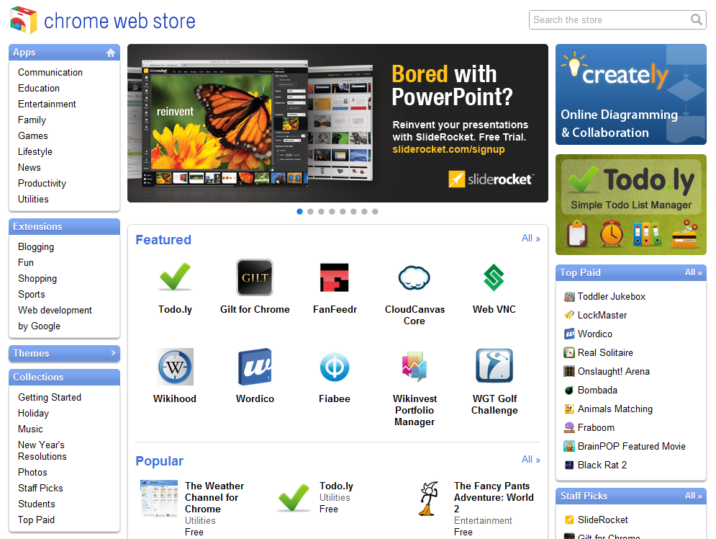Open the New Year's Resolutions collection
This screenshot has height=539, width=716.
point(42,450)
